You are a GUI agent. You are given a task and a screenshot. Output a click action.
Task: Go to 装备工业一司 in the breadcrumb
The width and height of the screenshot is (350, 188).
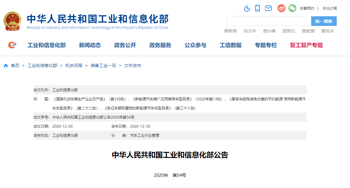pyautogui.click(x=103, y=65)
